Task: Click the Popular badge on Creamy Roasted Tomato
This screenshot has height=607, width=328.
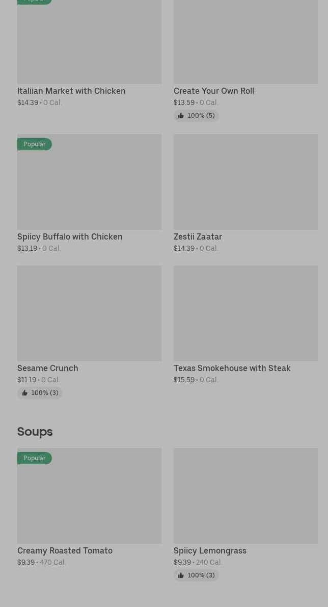Action: pyautogui.click(x=35, y=458)
